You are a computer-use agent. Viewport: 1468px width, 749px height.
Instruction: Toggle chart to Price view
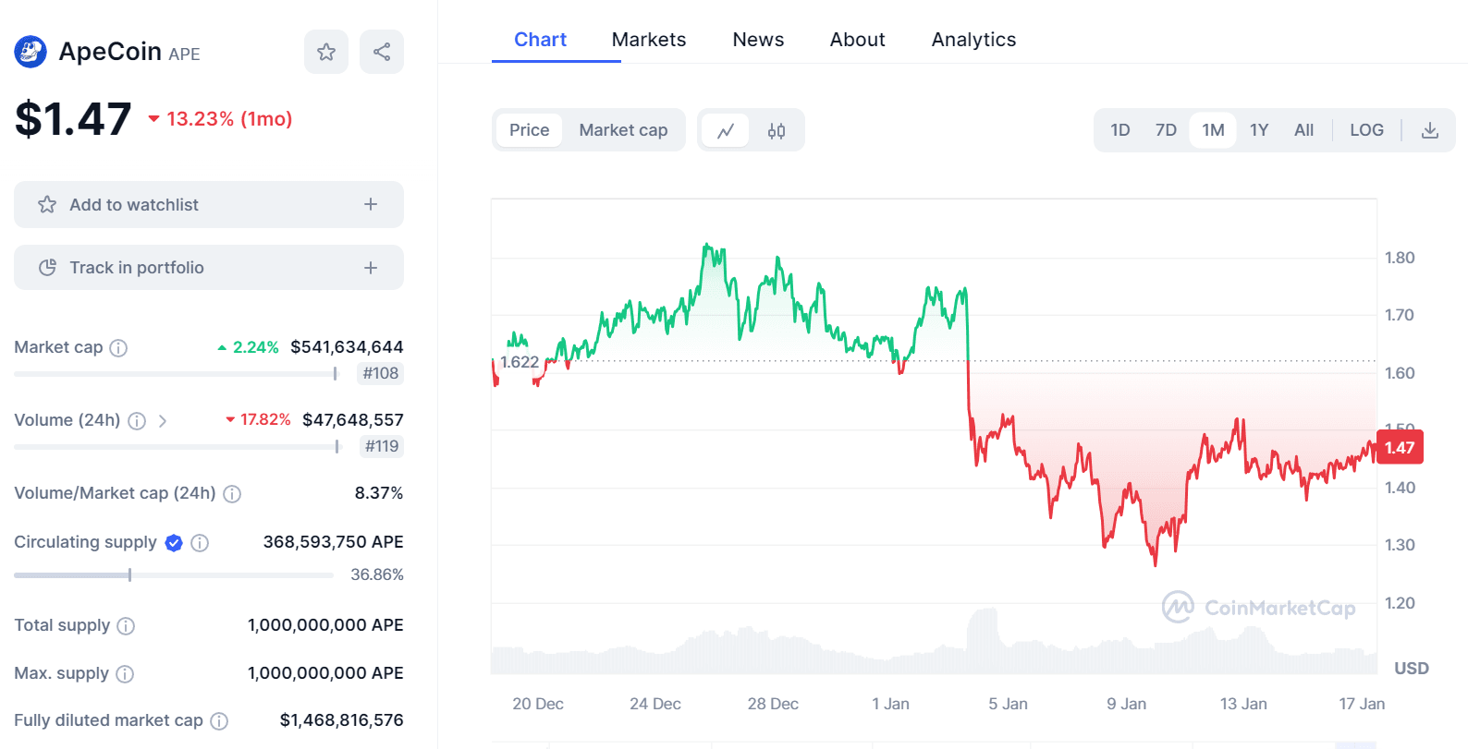tap(529, 130)
